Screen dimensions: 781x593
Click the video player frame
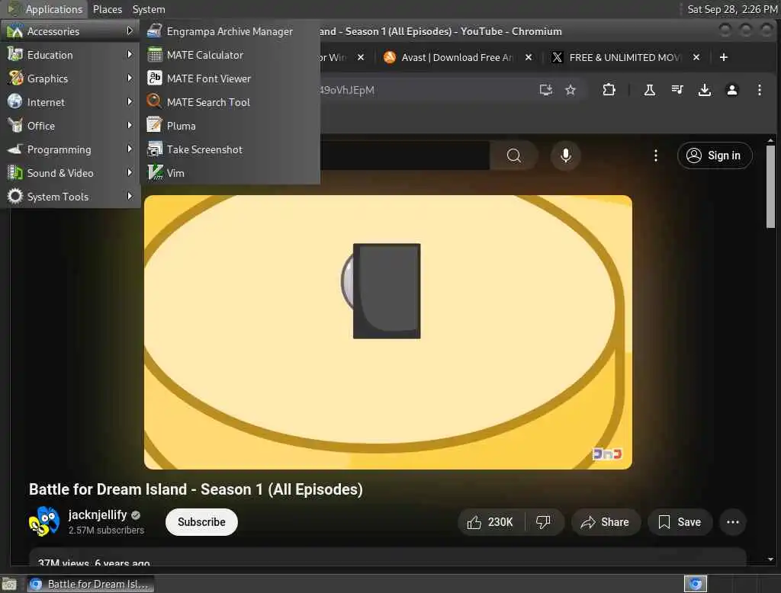[388, 332]
